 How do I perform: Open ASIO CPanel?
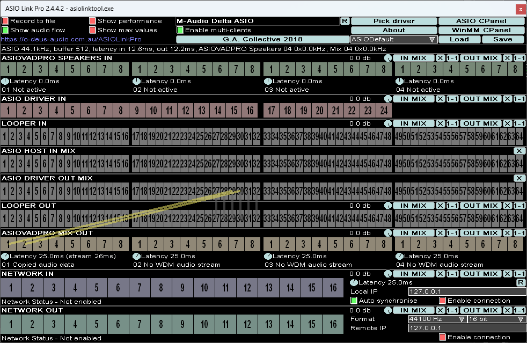pyautogui.click(x=481, y=21)
